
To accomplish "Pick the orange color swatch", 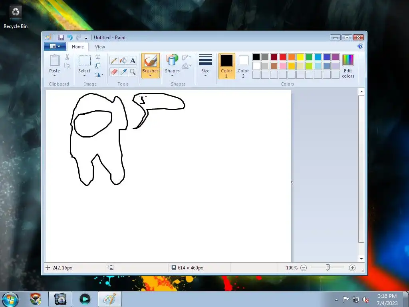I will pos(292,57).
